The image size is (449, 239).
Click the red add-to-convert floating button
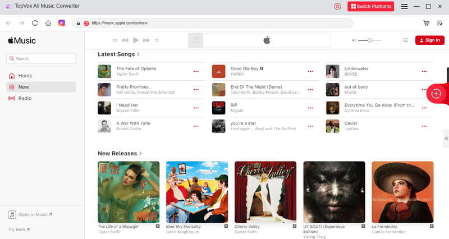[x=436, y=94]
